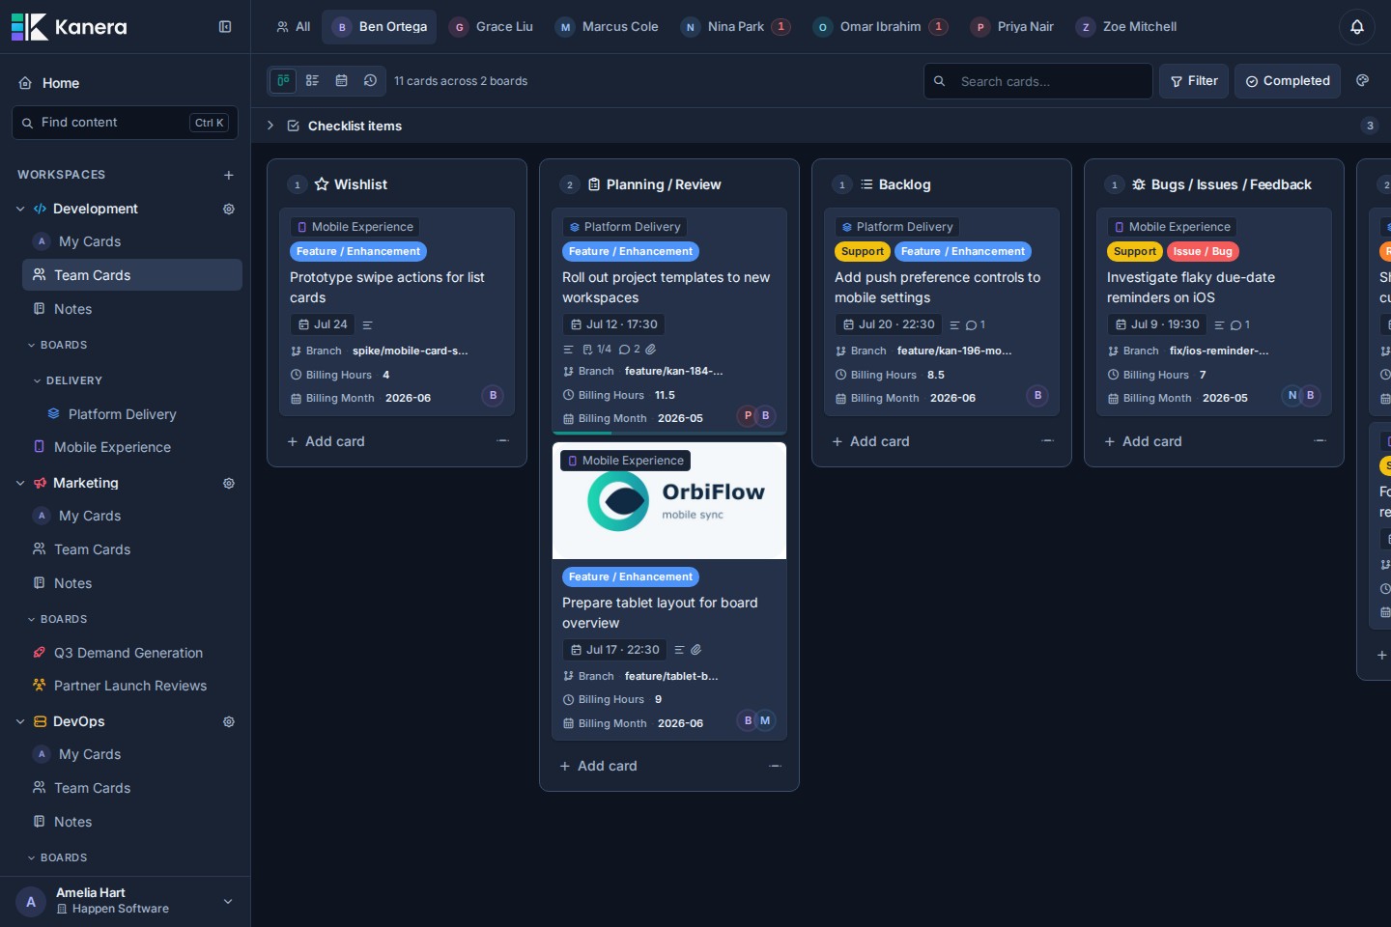The height and width of the screenshot is (927, 1391).
Task: Click checklist progress 1/4 on templates card
Action: (597, 350)
